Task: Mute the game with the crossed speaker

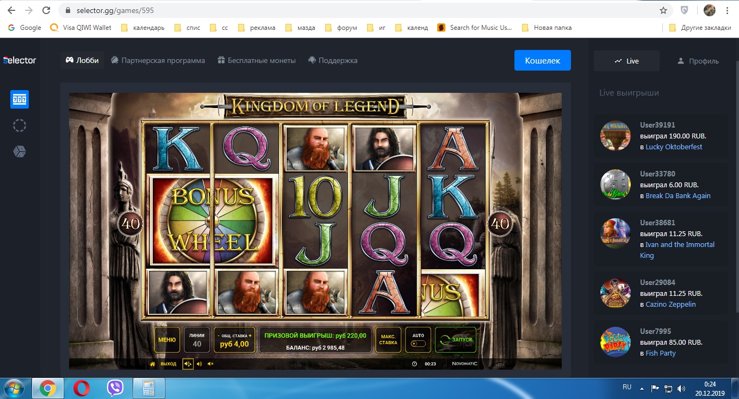Action: [x=210, y=364]
